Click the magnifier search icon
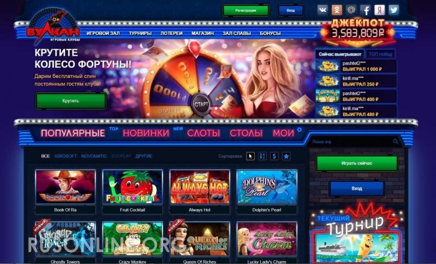436x264 pixels. click(x=395, y=141)
